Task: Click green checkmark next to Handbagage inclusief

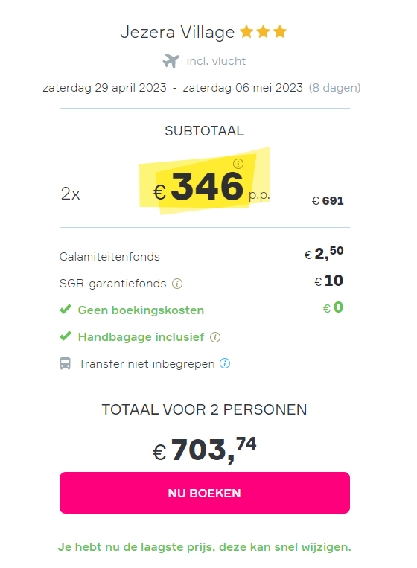Action: tap(66, 336)
